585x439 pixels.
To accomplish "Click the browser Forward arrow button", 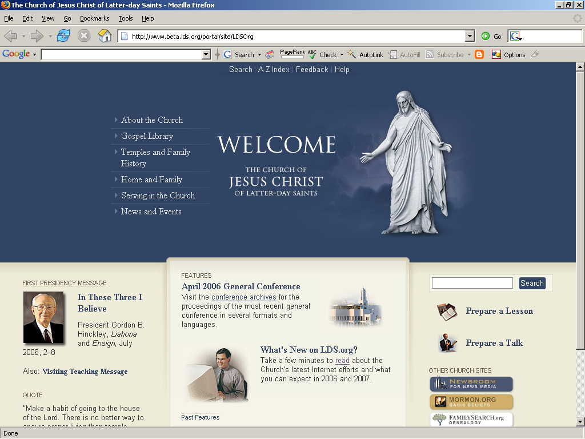I will pyautogui.click(x=37, y=36).
